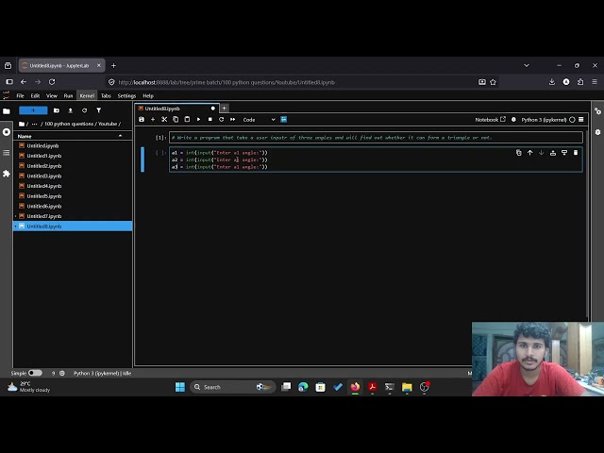Open Notebook in new view link
The image size is (604, 453).
point(490,120)
